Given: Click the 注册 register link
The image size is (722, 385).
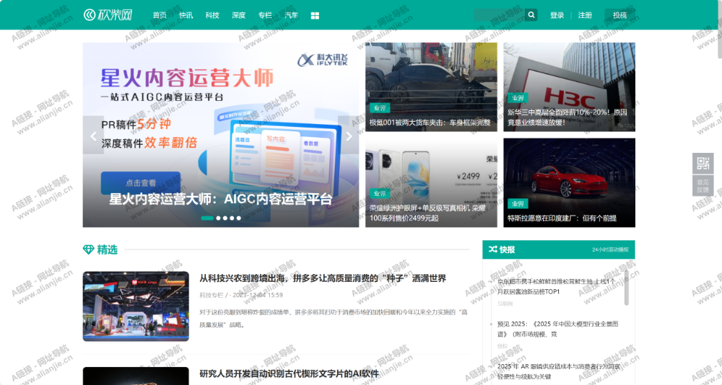Looking at the screenshot, I should [585, 15].
